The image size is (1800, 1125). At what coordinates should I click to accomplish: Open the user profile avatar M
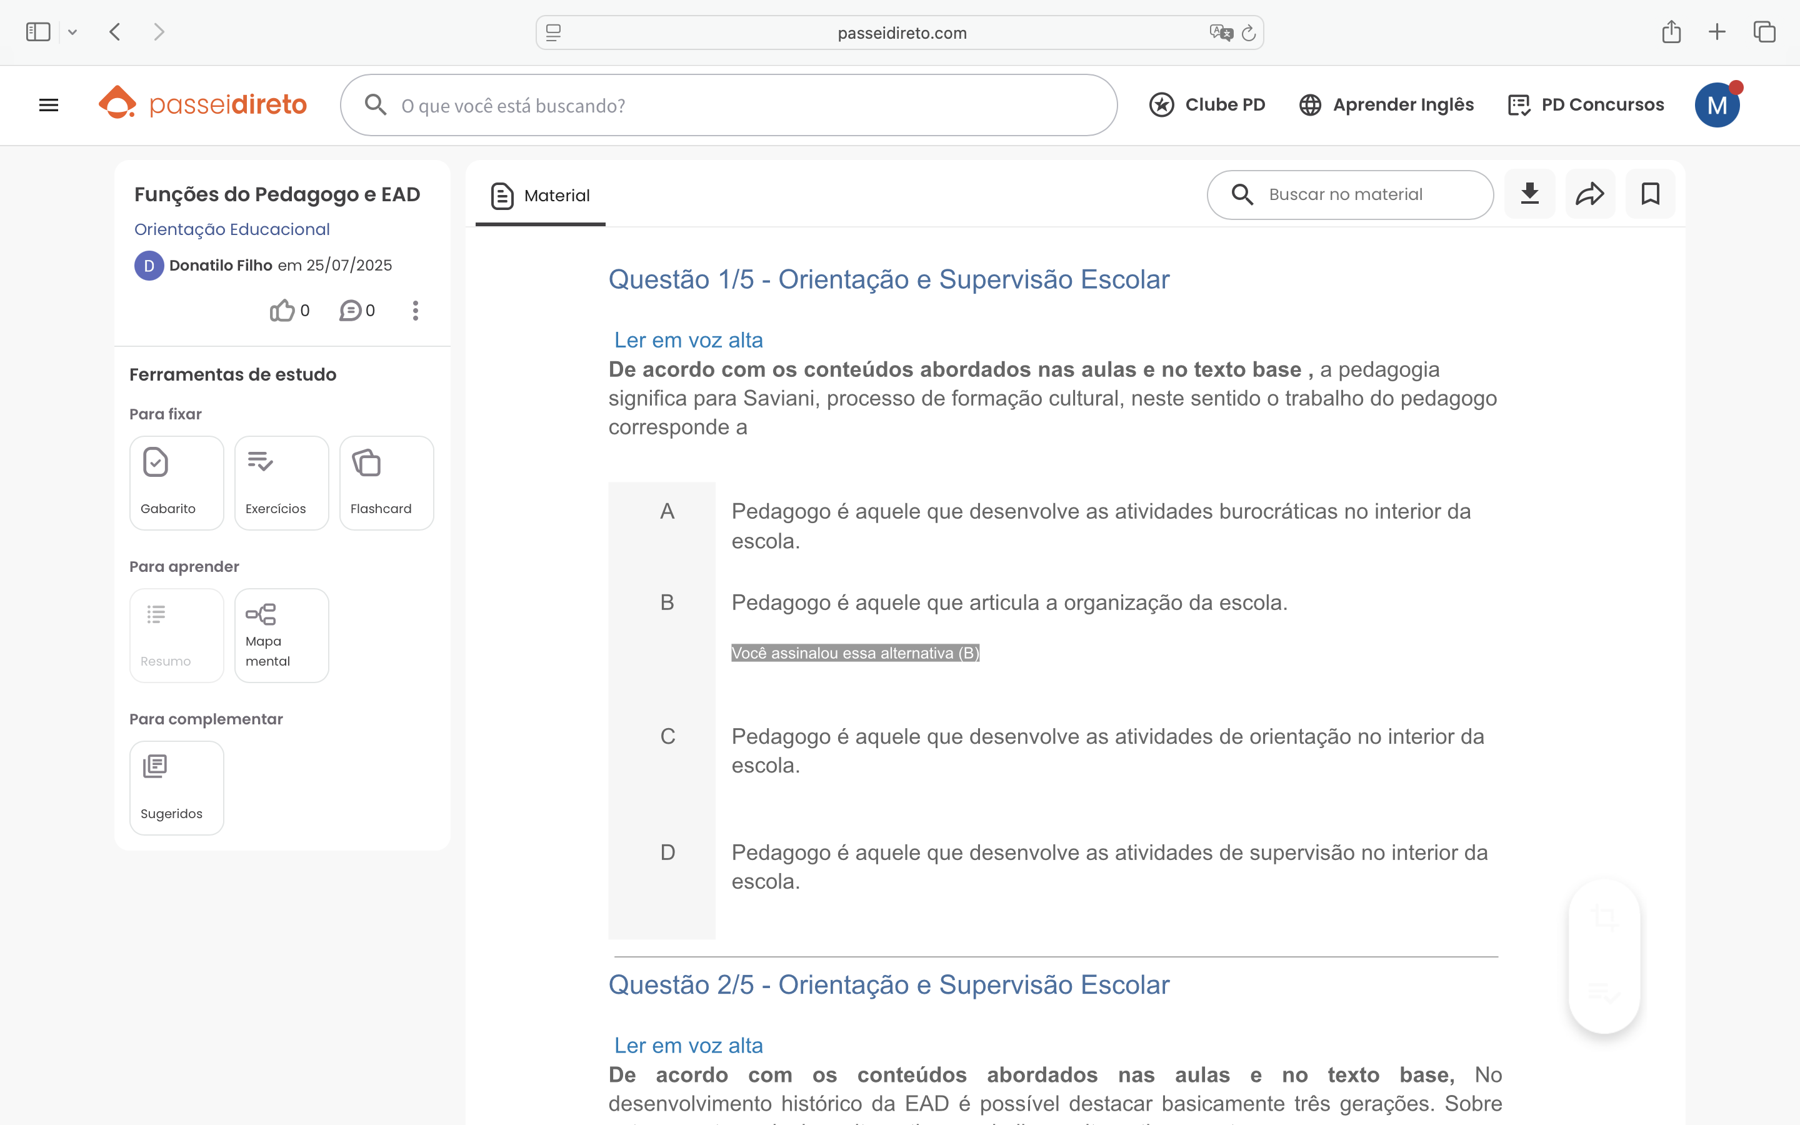[x=1716, y=105]
